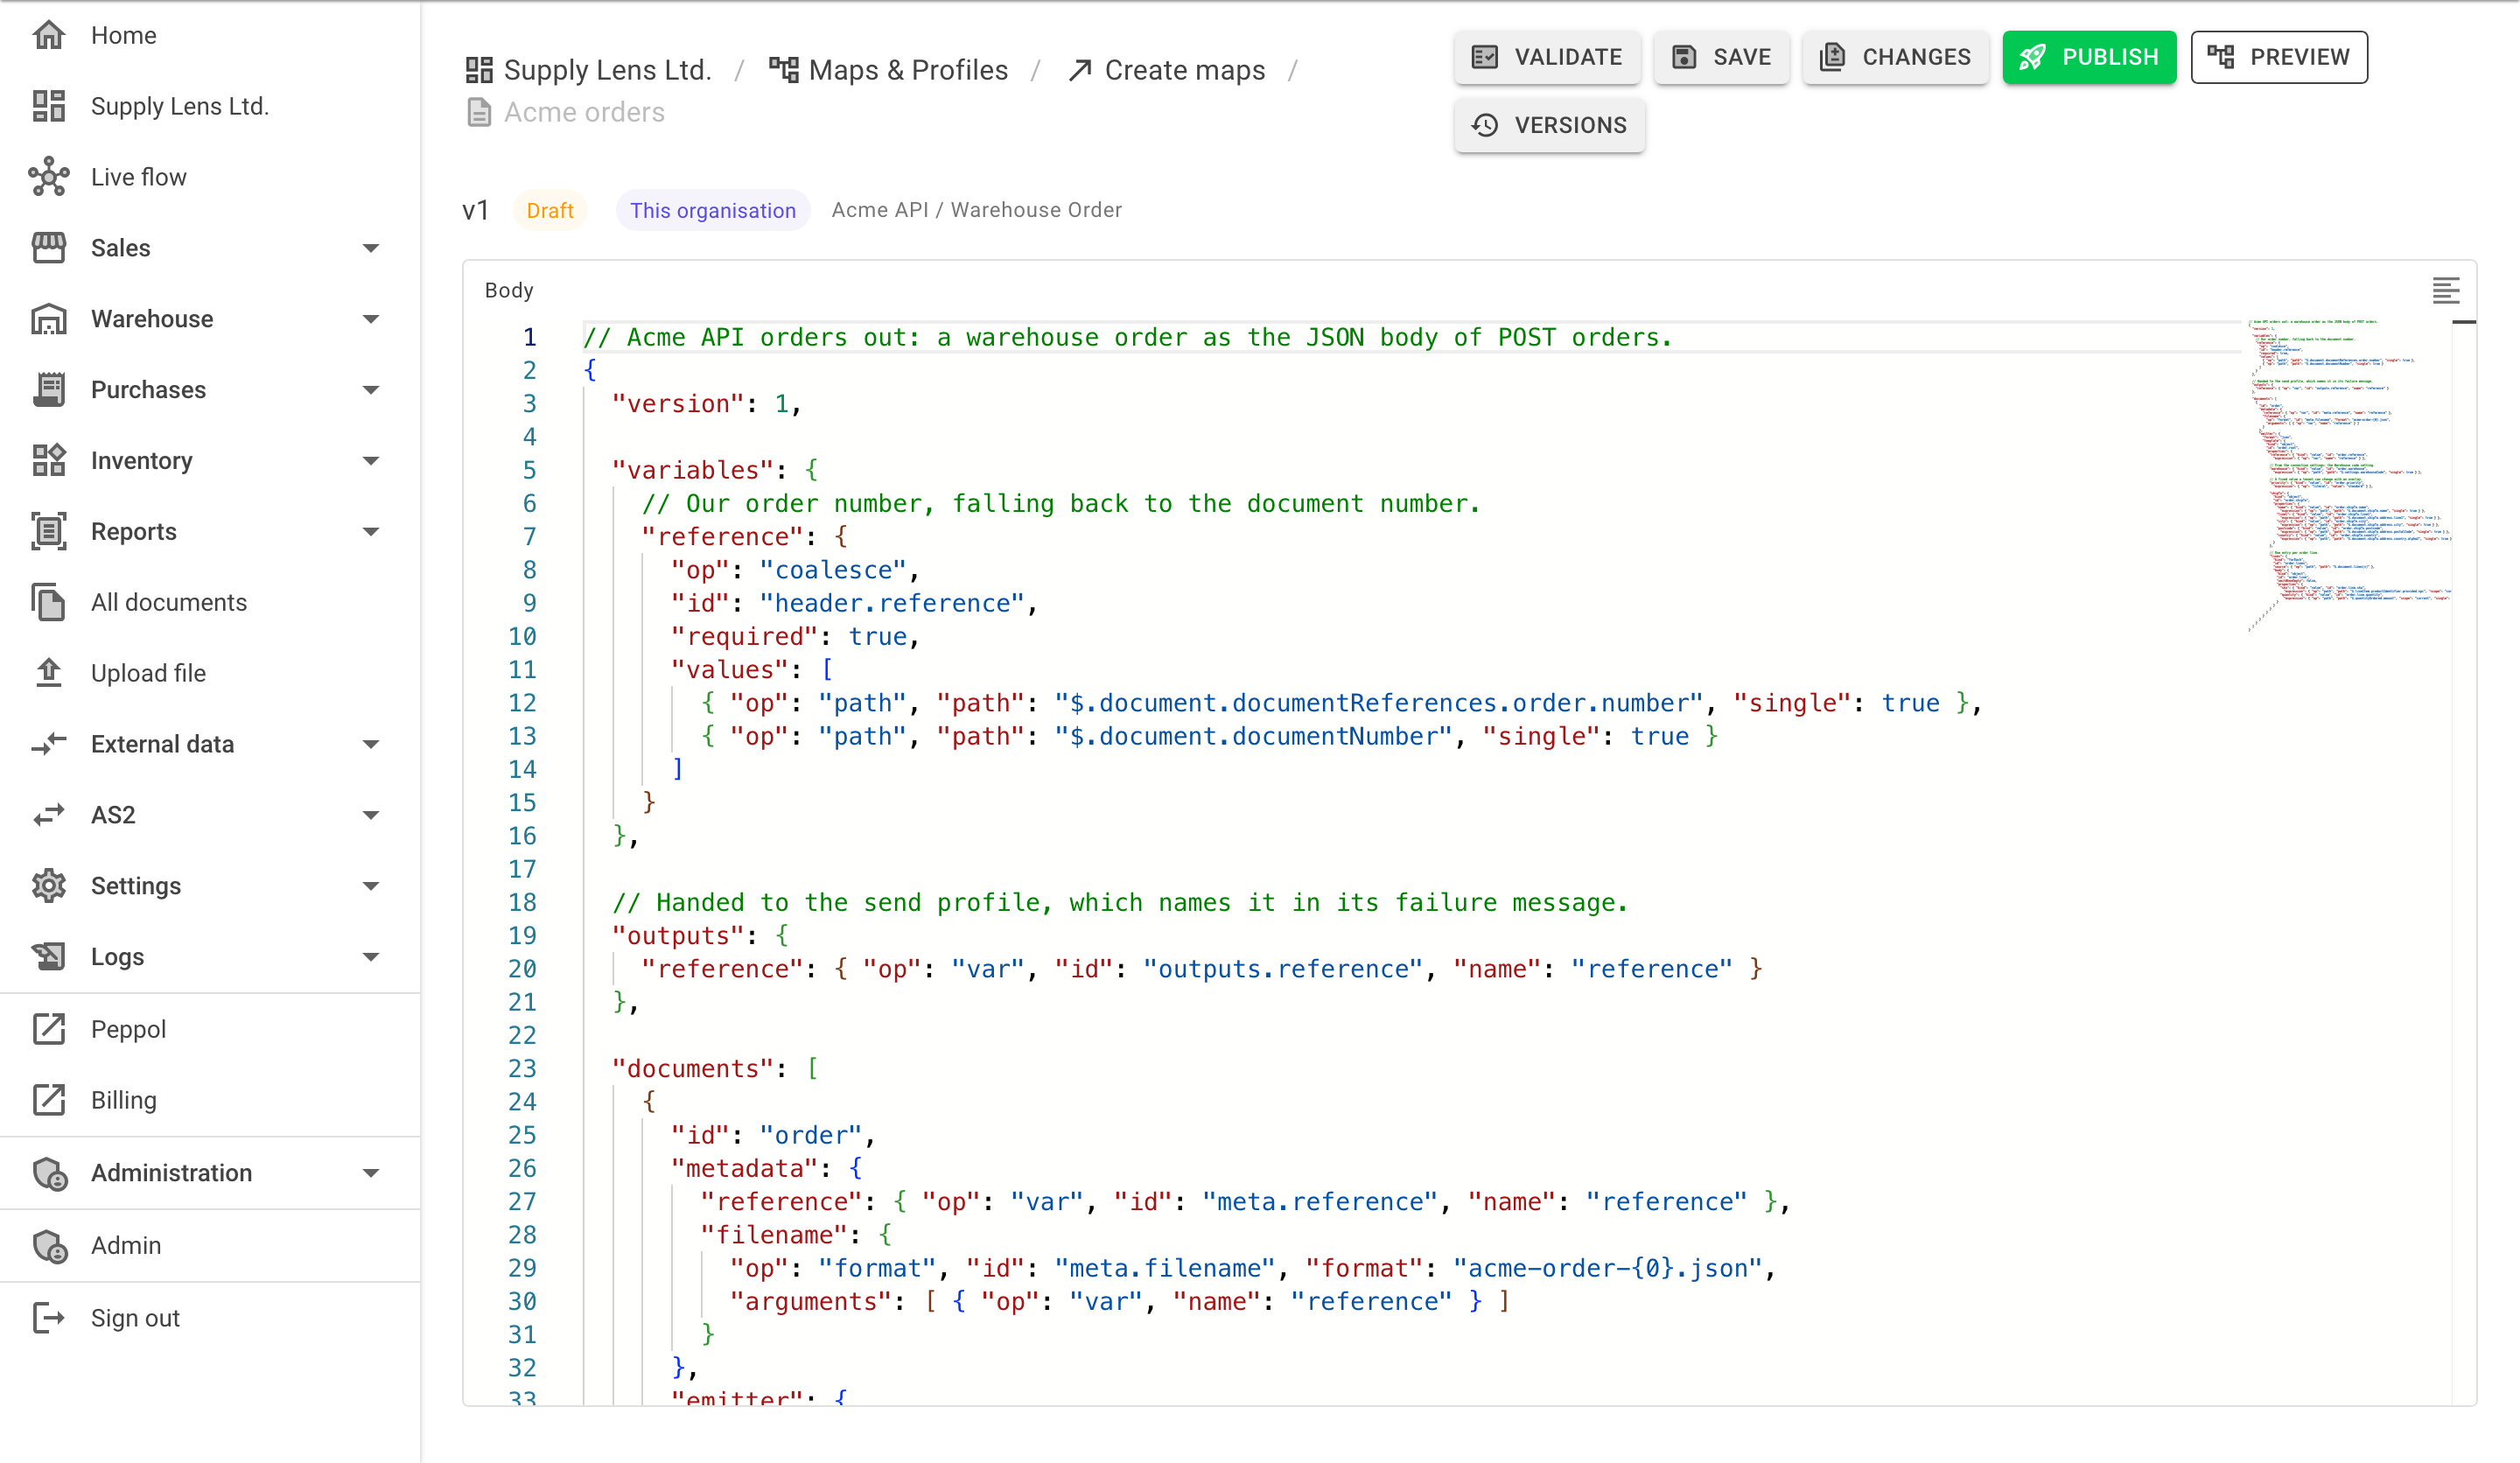Image resolution: width=2520 pixels, height=1463 pixels.
Task: Open Live flow from the sidebar
Action: click(210, 177)
